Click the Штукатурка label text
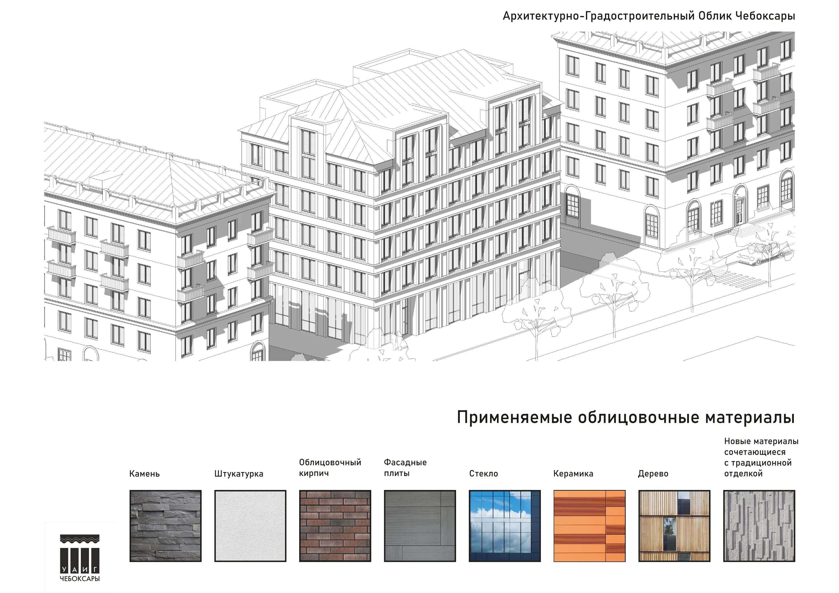This screenshot has width=839, height=593. tap(239, 474)
